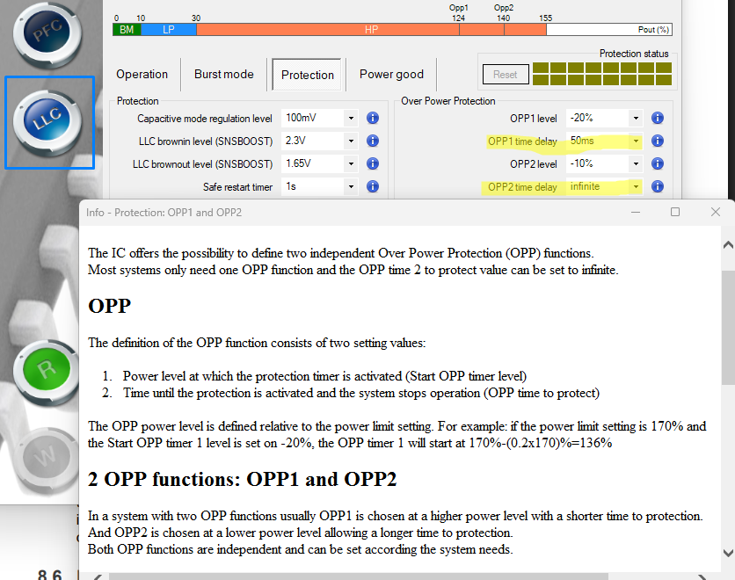Screen dimensions: 735x580
Task: Open info icon for OPP1 level
Action: (x=658, y=118)
